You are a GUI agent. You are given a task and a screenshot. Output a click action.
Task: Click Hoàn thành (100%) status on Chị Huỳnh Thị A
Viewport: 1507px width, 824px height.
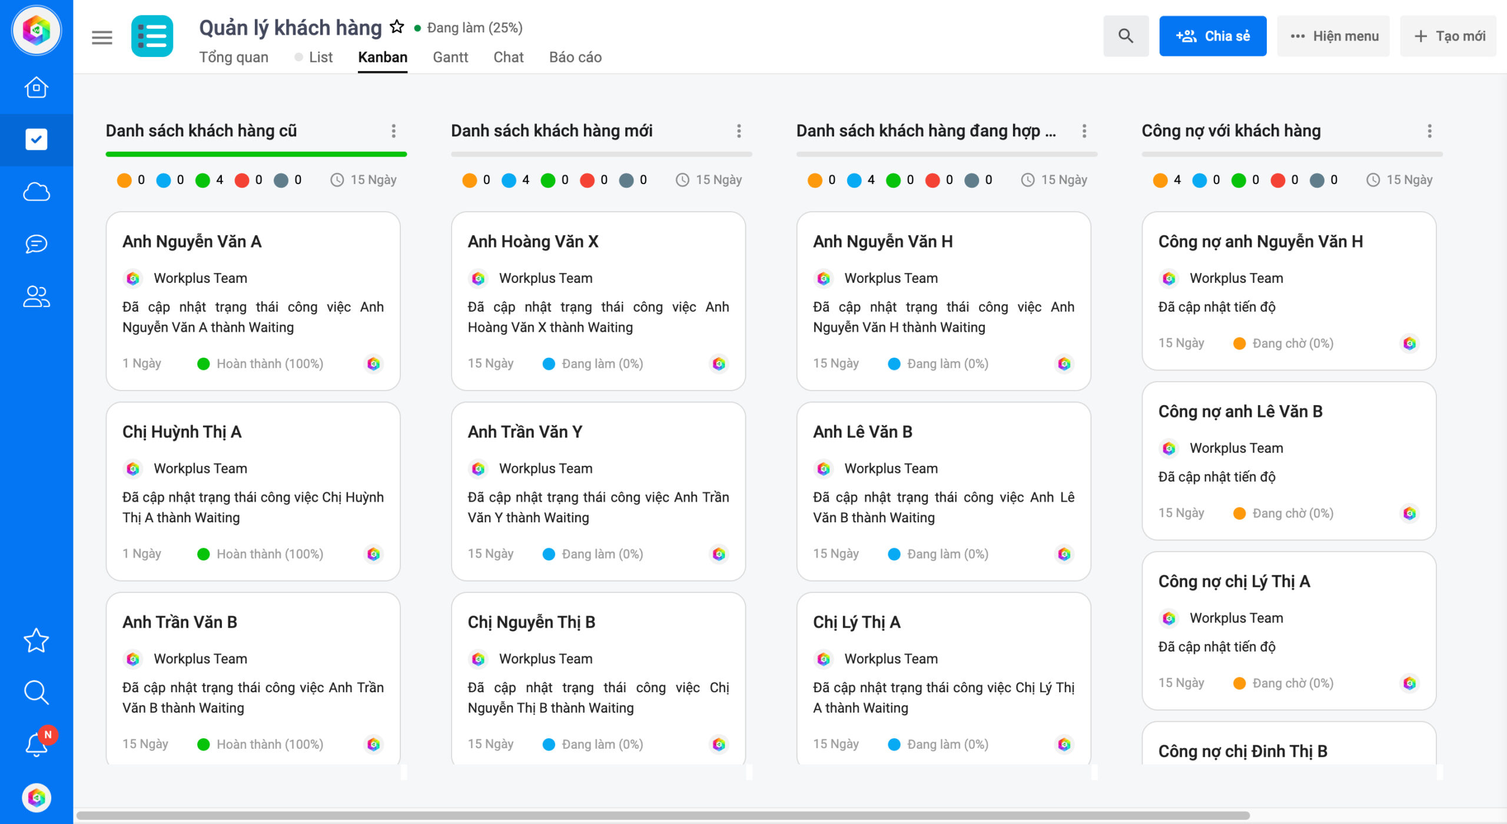click(260, 554)
